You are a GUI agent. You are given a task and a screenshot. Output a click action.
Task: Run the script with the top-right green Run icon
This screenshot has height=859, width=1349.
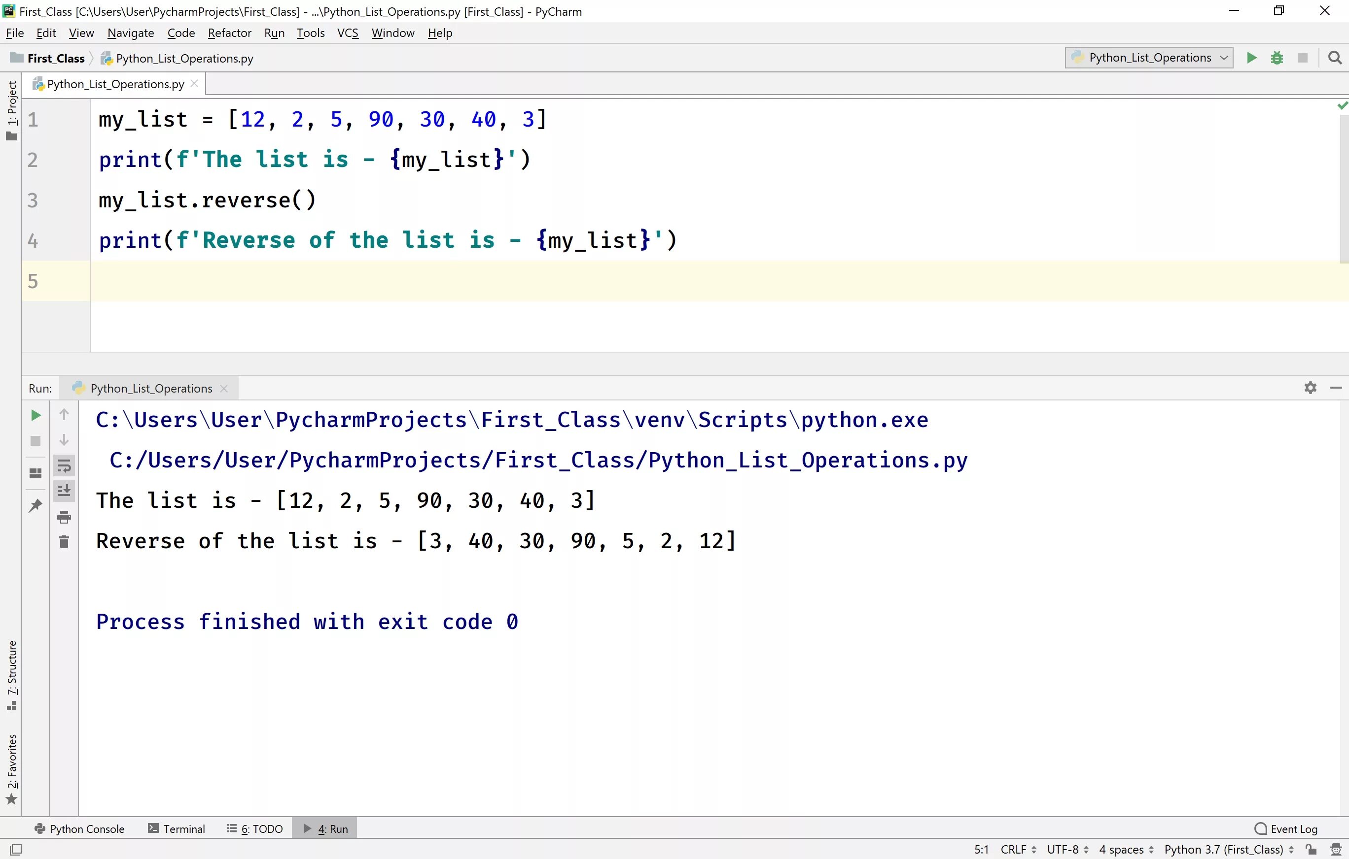[x=1251, y=58]
